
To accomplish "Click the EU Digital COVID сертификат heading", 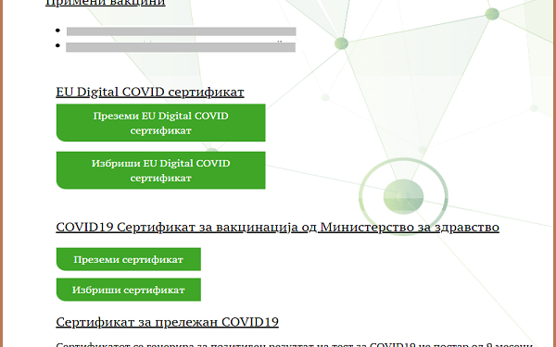I will pyautogui.click(x=150, y=92).
